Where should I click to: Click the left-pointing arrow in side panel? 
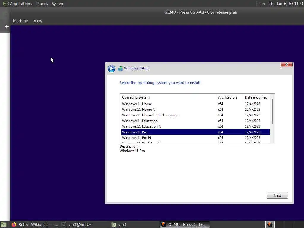[x=7, y=26]
